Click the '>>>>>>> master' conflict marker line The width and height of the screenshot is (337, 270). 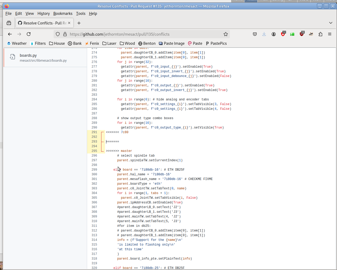119,151
